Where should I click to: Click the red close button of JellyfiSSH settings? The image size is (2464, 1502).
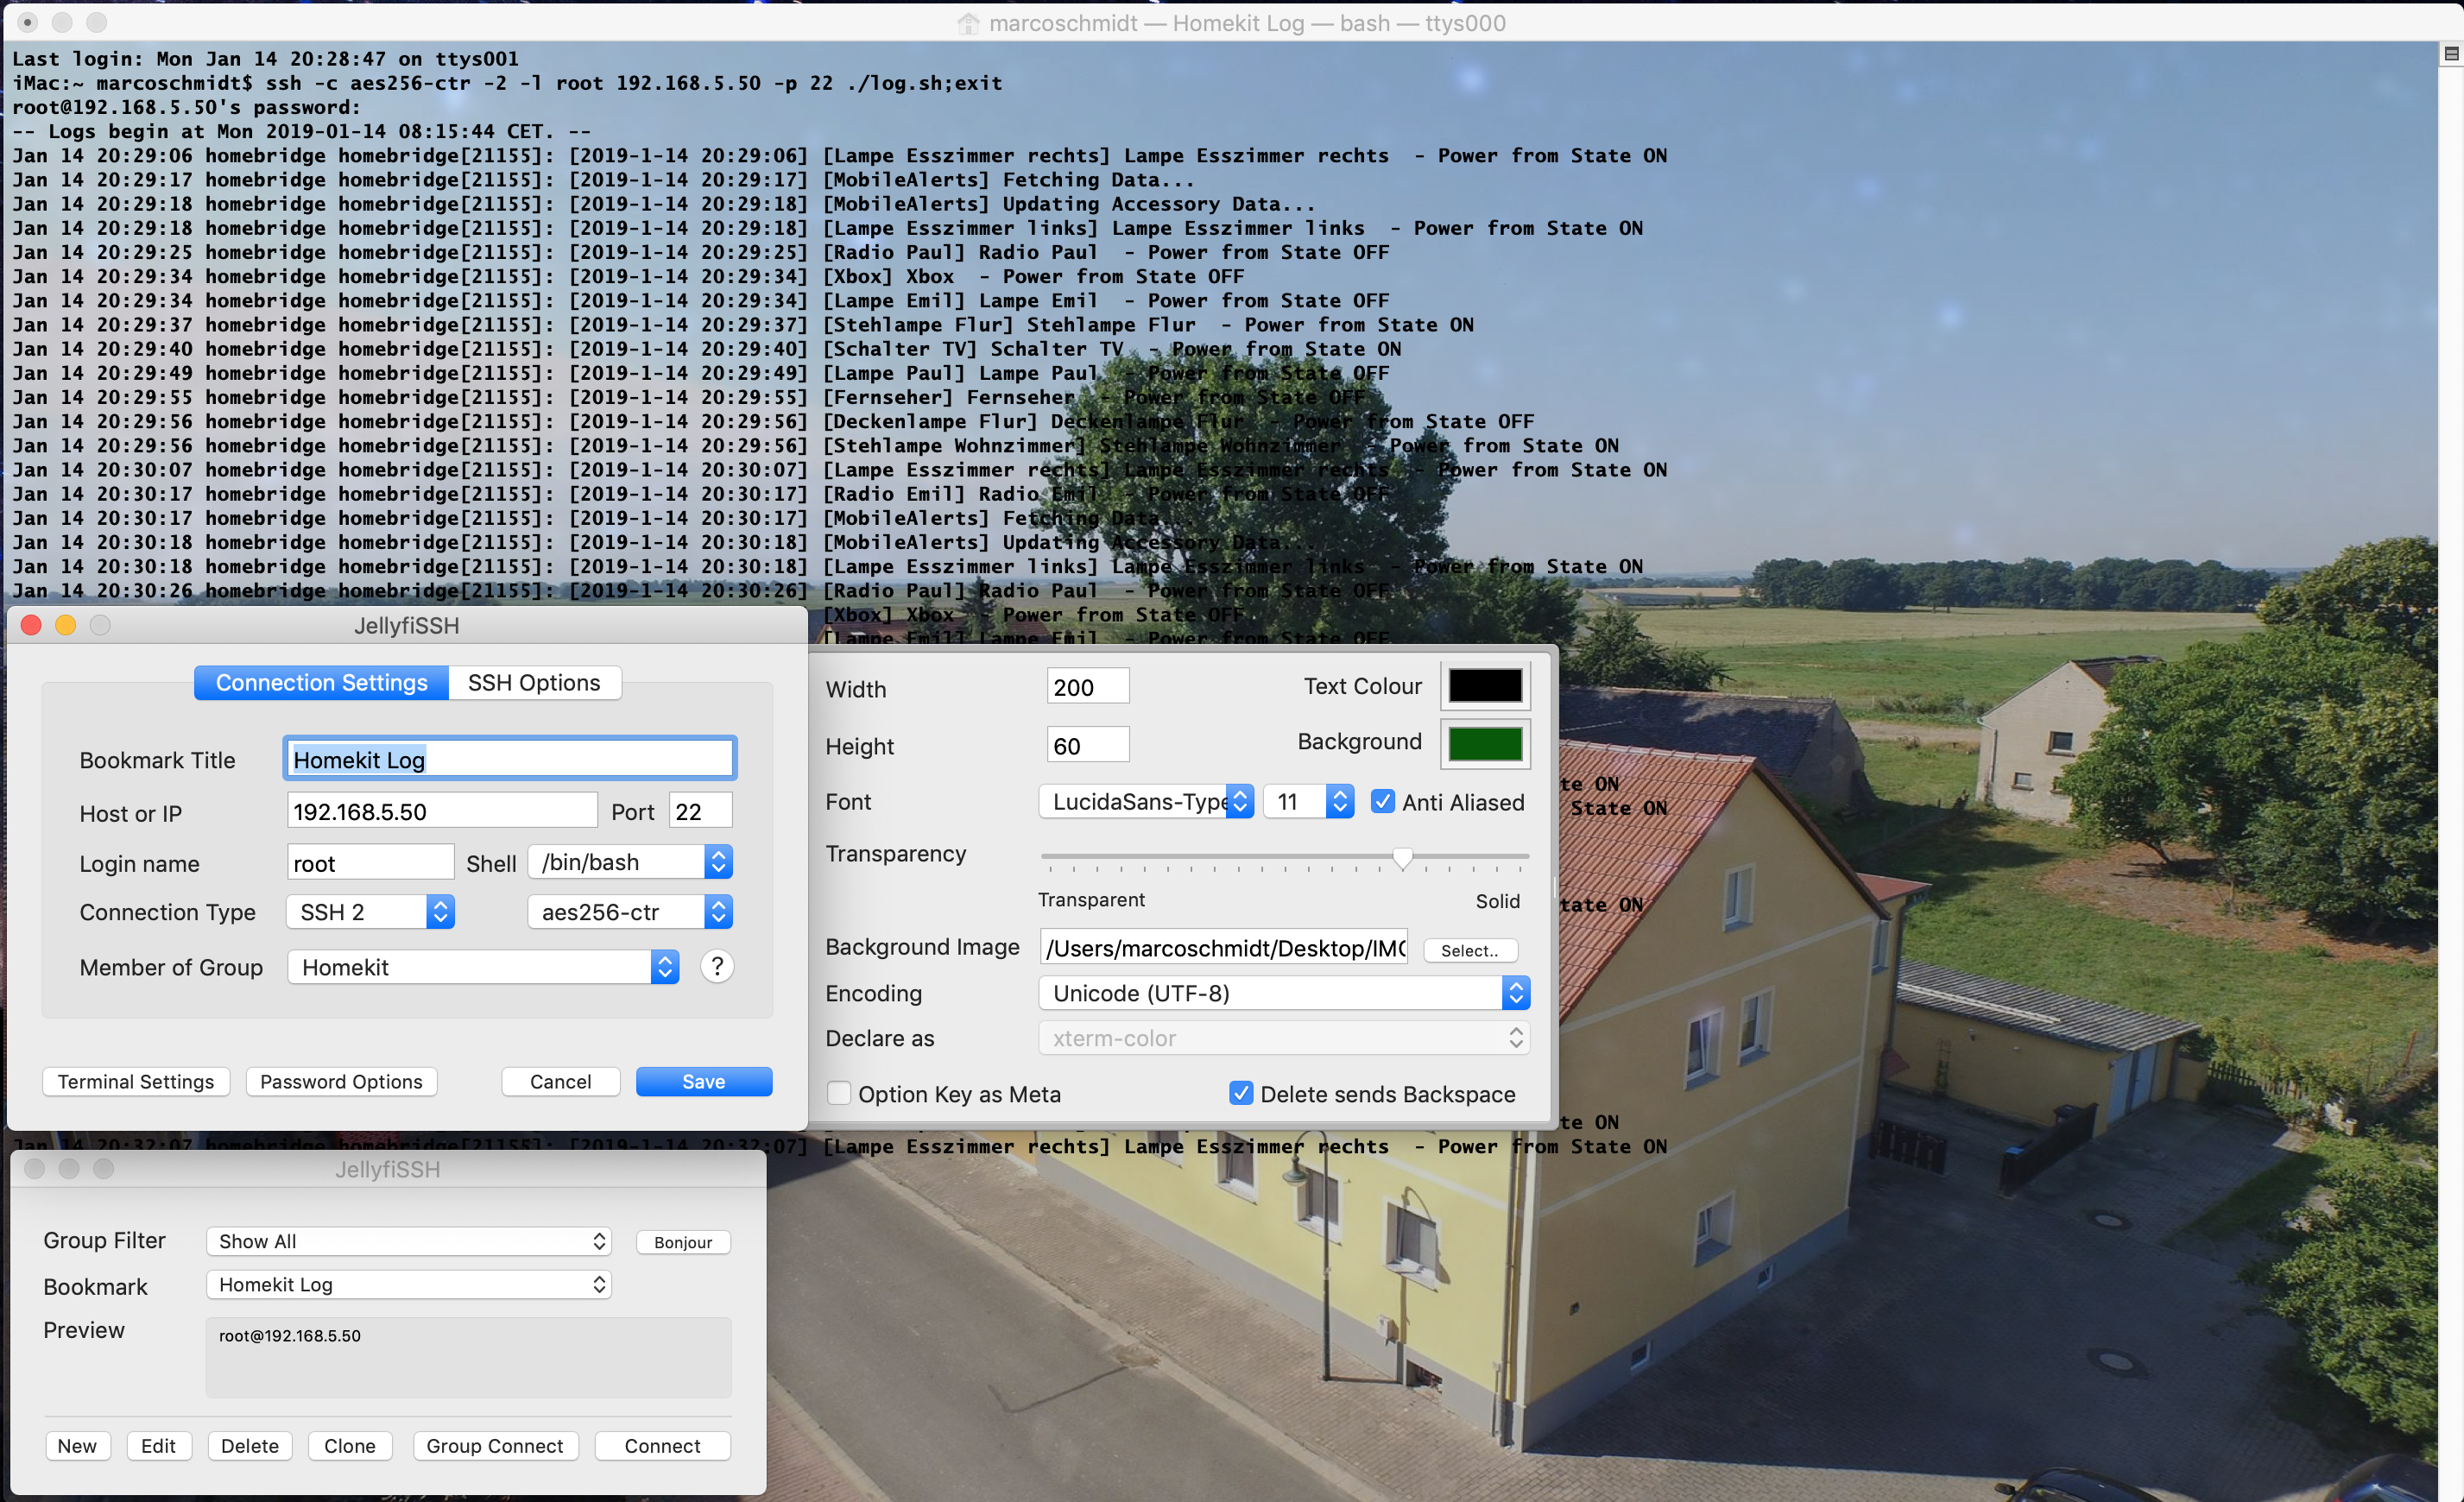coord(31,625)
